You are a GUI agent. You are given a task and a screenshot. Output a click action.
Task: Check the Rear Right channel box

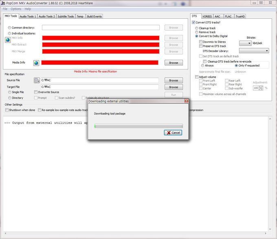(x=226, y=85)
